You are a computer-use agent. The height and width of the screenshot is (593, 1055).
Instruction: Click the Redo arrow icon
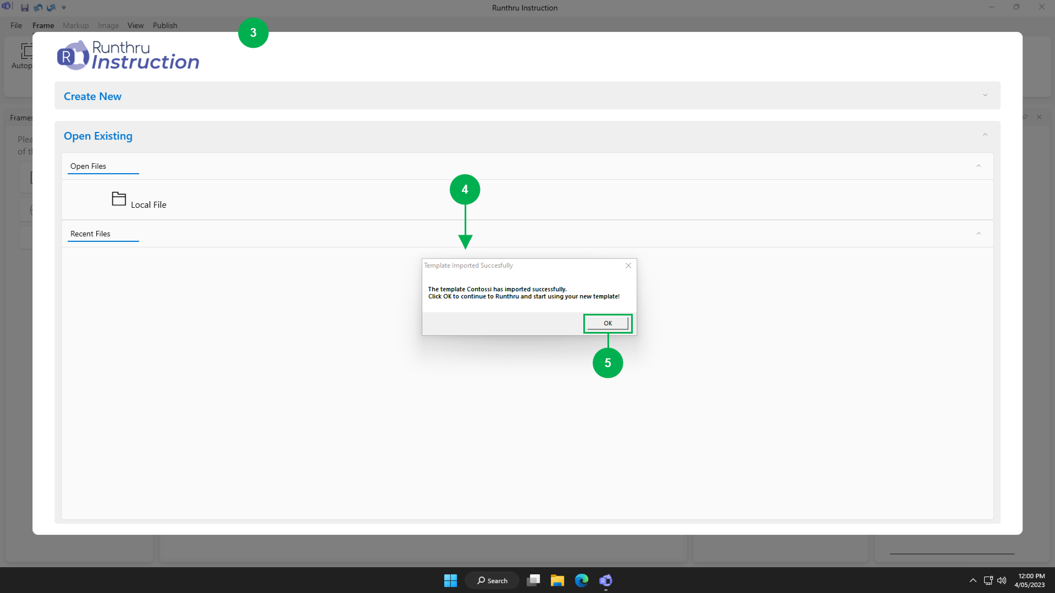(51, 8)
